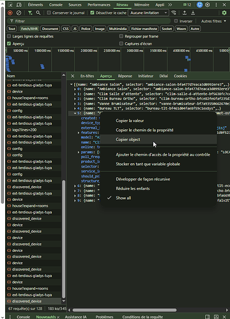Choose Développer de façon récursive
This screenshot has height=319, width=230.
tap(158, 179)
